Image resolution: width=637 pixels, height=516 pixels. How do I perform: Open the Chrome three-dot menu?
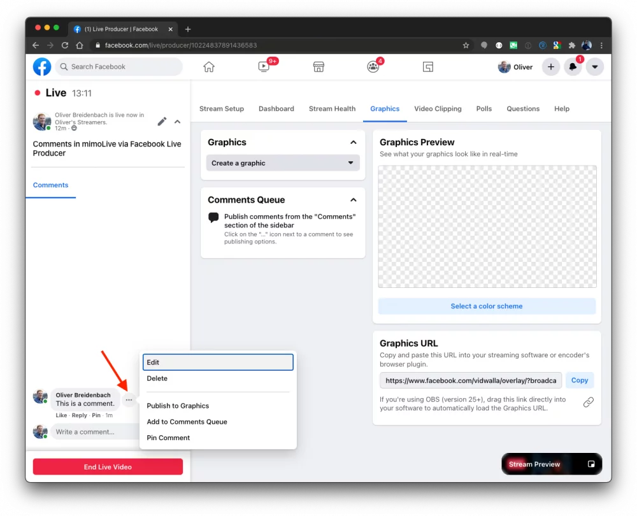[x=602, y=45]
